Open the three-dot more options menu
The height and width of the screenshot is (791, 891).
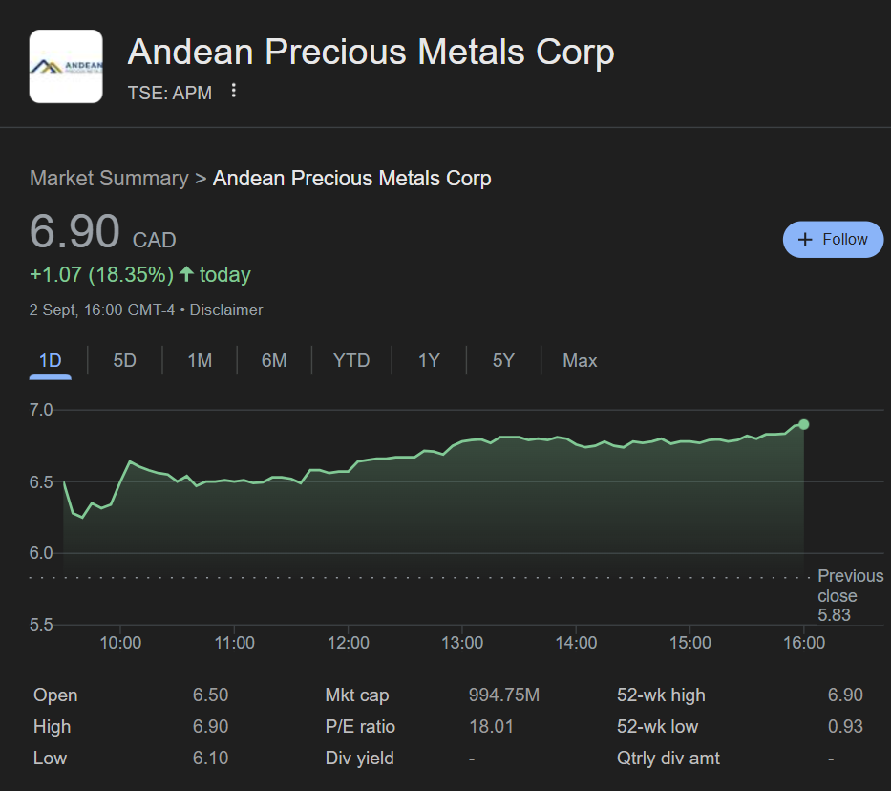click(234, 92)
